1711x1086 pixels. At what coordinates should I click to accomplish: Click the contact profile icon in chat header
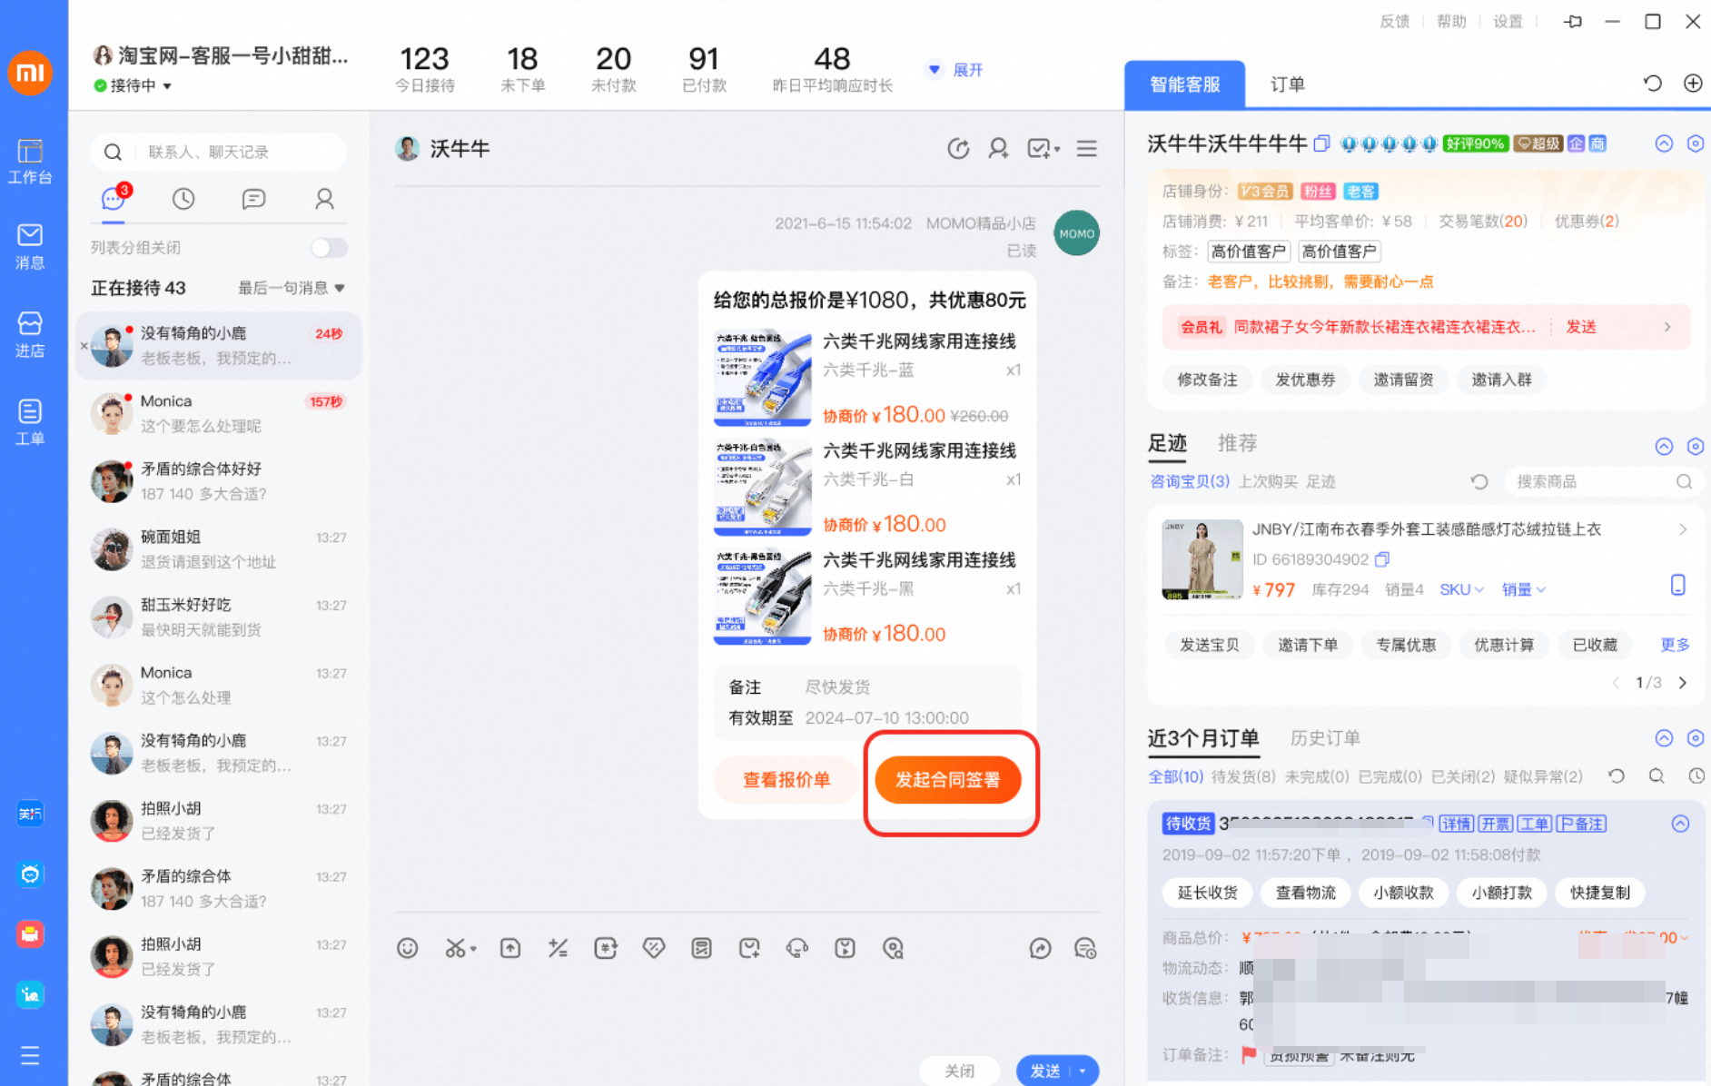pos(998,148)
